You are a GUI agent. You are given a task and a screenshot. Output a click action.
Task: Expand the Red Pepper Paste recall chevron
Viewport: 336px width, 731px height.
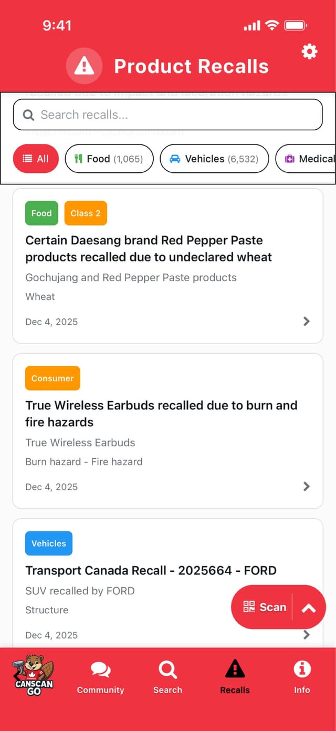point(306,321)
